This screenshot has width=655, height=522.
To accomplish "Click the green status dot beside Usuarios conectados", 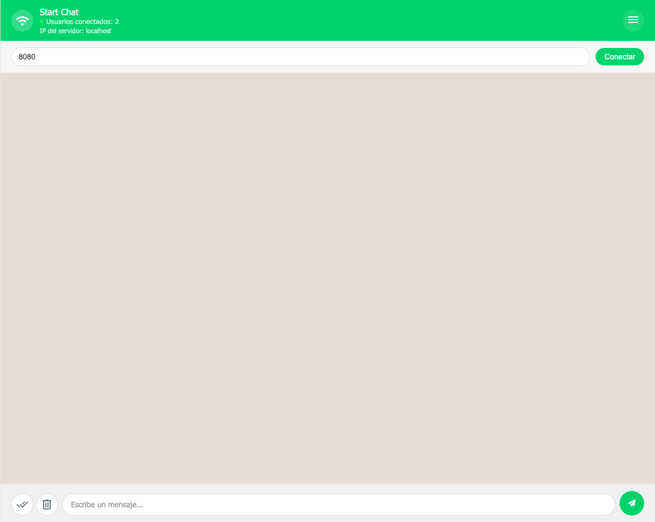I will [40, 22].
